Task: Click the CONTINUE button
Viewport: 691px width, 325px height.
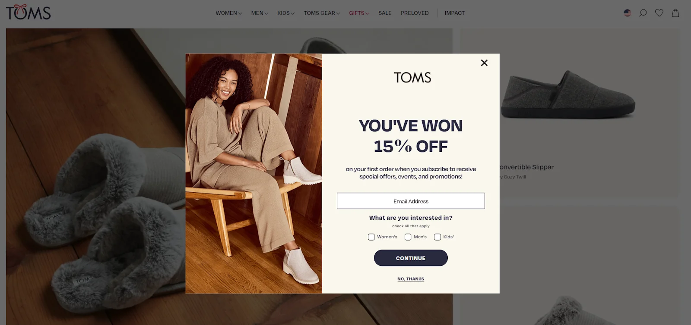Action: pos(411,258)
